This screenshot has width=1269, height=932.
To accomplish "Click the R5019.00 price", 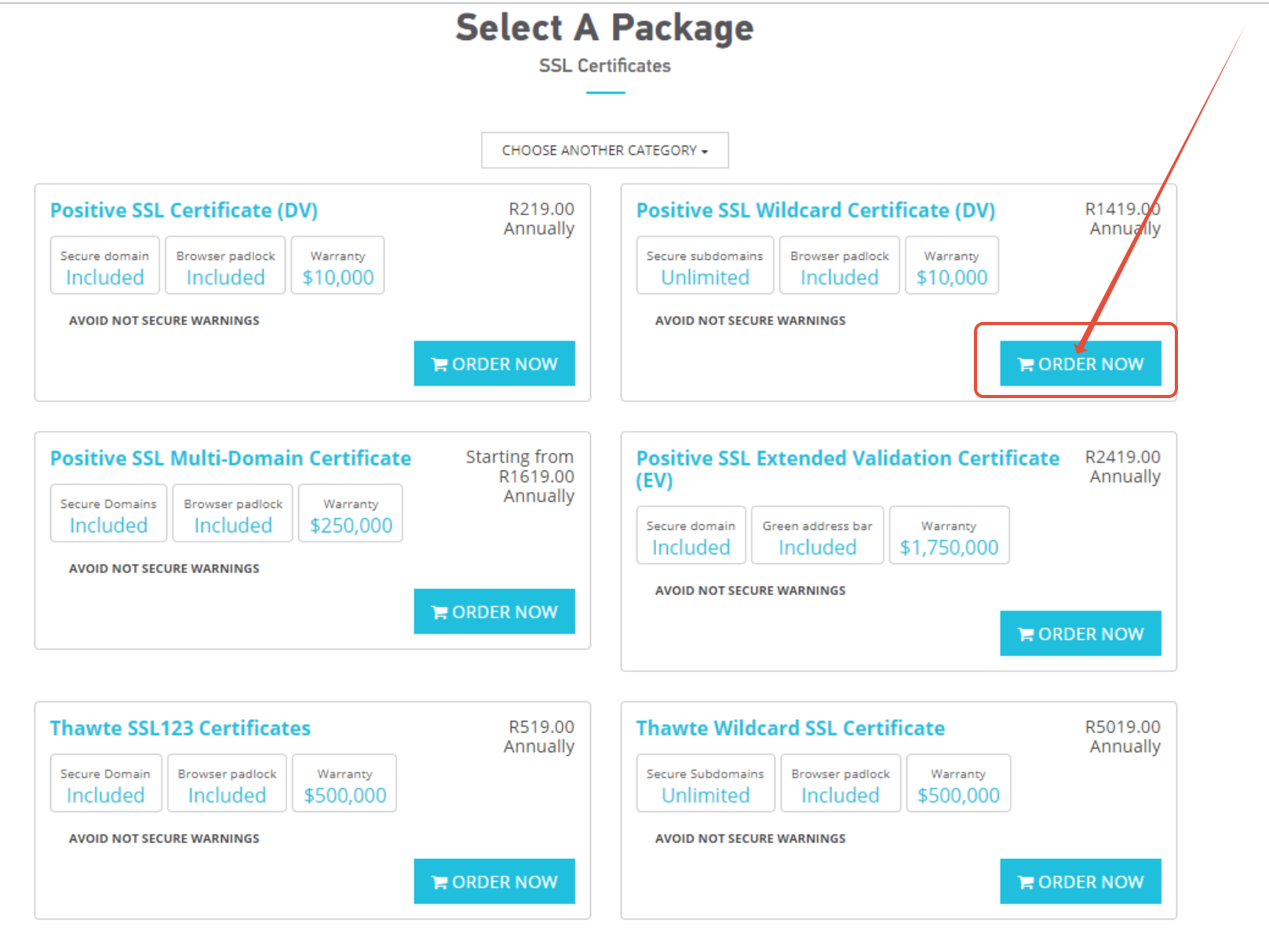I will pyautogui.click(x=1122, y=727).
